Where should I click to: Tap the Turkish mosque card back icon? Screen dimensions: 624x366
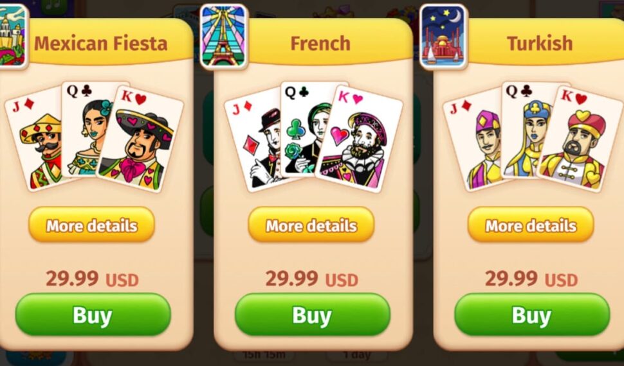click(443, 36)
